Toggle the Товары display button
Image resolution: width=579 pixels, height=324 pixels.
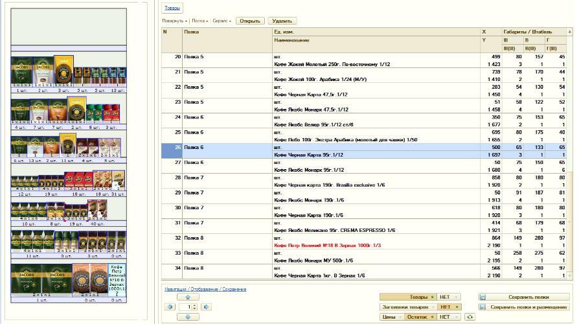coord(408,297)
